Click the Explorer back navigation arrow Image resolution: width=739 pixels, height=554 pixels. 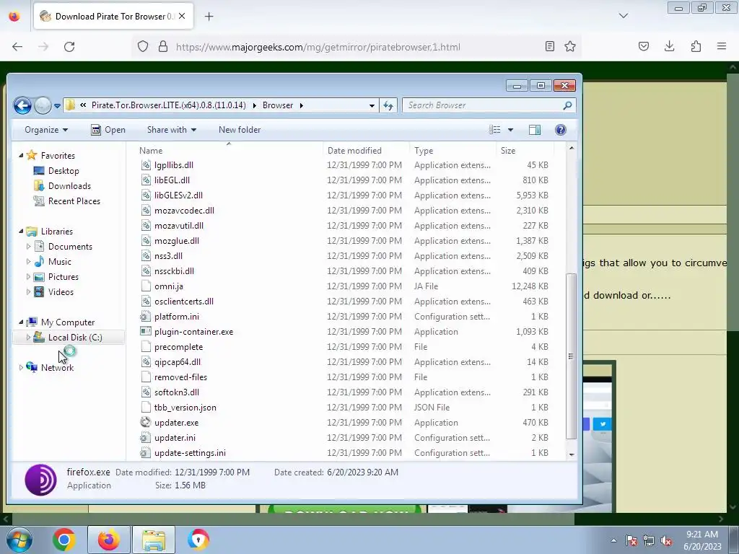pyautogui.click(x=22, y=105)
